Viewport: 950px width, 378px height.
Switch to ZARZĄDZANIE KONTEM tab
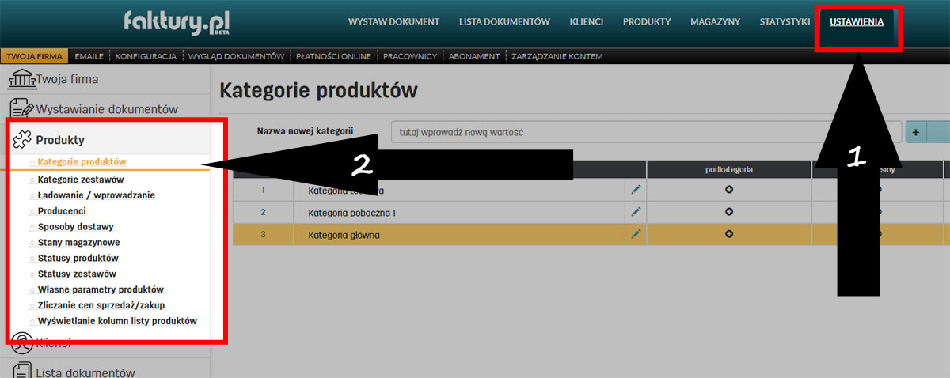(x=557, y=56)
